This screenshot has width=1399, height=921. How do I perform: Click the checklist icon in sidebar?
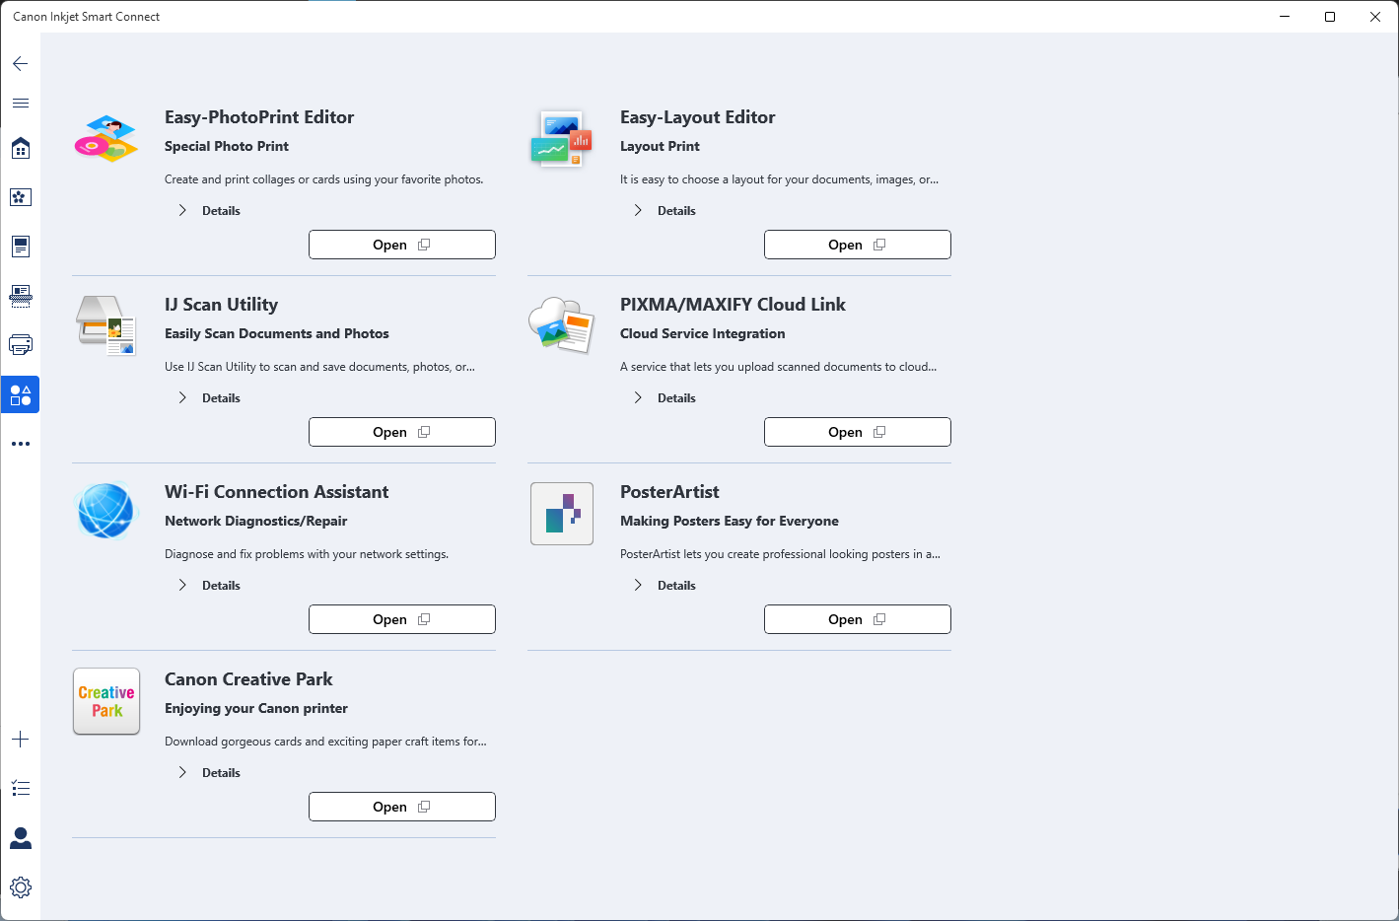20,788
